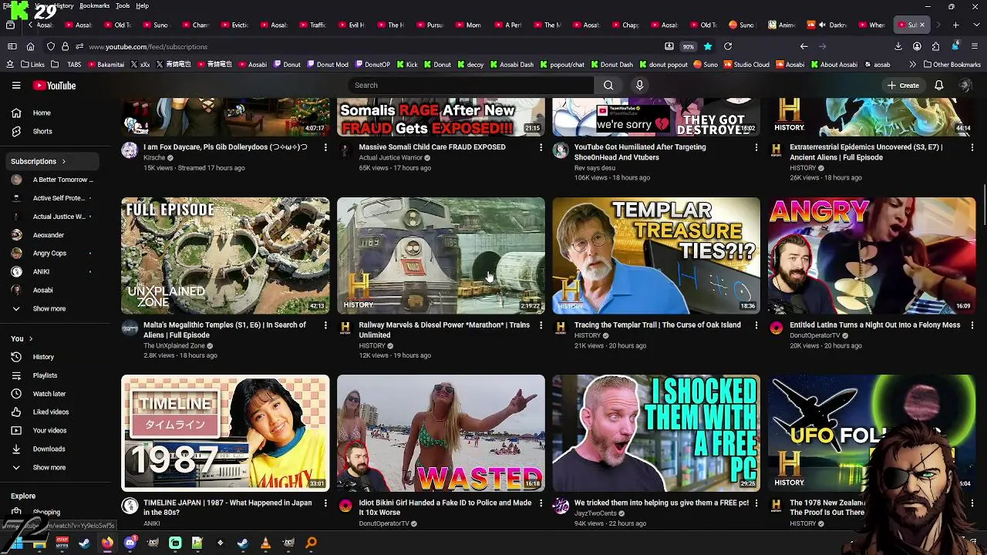Click the Malta's Megalithic Temples video title
Screen dimensions: 987x555
pyautogui.click(x=224, y=330)
